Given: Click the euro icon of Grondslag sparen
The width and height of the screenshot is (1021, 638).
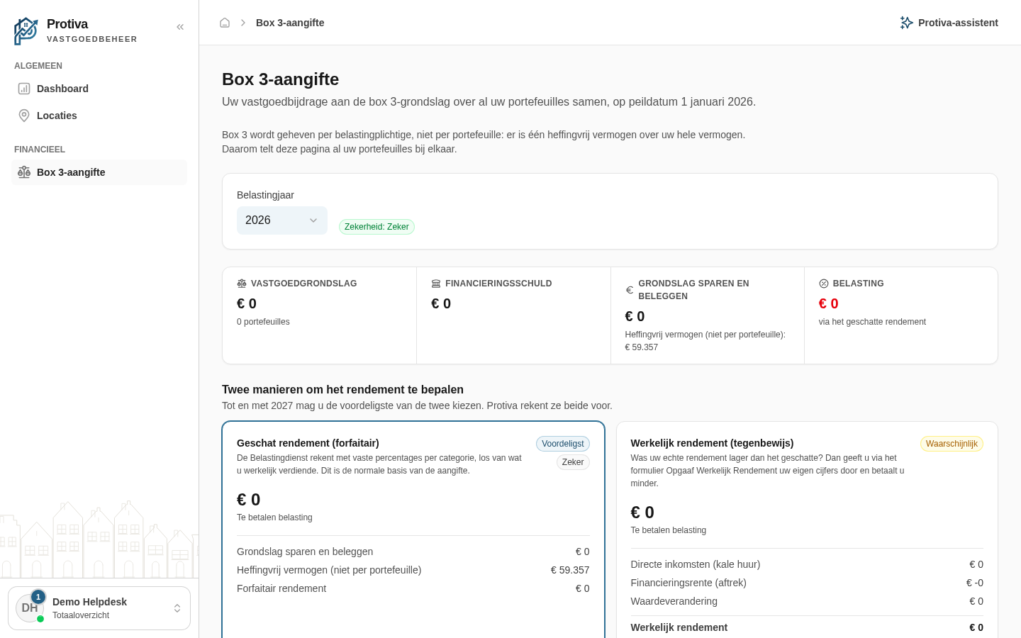Looking at the screenshot, I should click(x=630, y=290).
